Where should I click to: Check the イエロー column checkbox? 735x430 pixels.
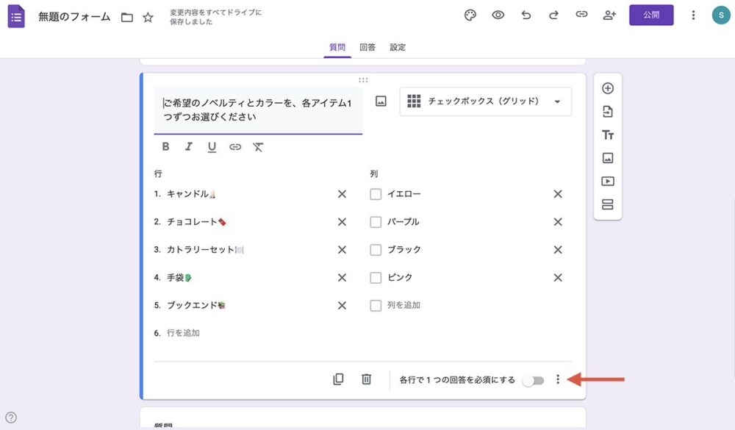[376, 194]
